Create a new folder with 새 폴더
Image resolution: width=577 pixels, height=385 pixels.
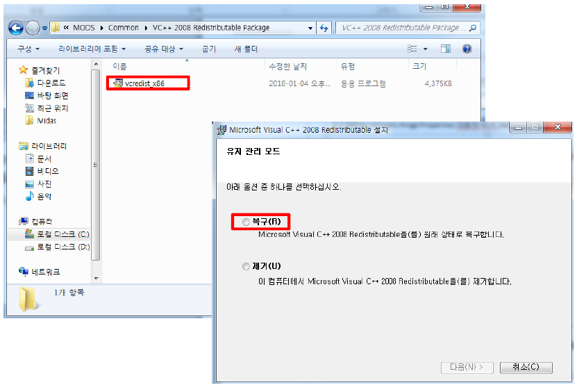pos(246,49)
